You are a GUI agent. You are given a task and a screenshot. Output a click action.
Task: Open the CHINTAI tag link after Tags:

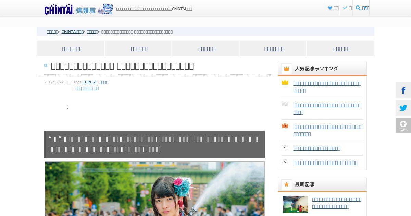[89, 82]
